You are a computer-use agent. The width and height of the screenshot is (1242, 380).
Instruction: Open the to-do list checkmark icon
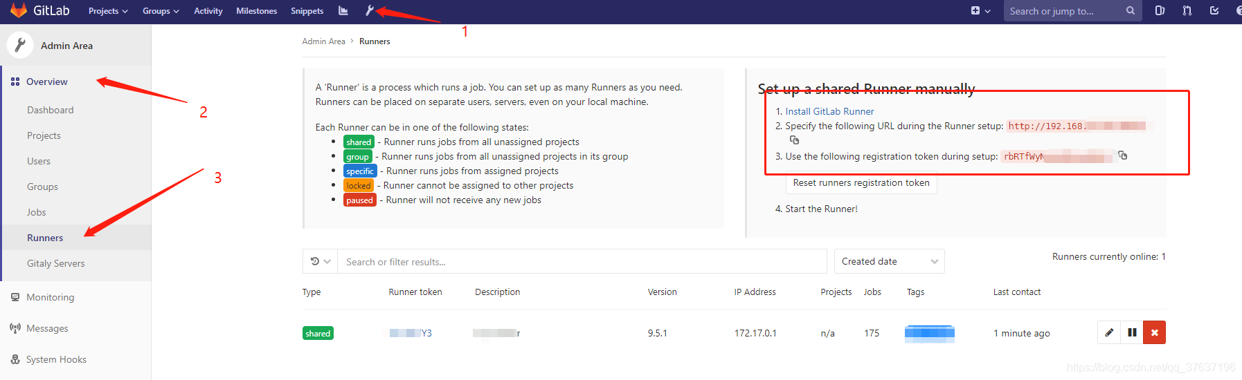[1214, 10]
